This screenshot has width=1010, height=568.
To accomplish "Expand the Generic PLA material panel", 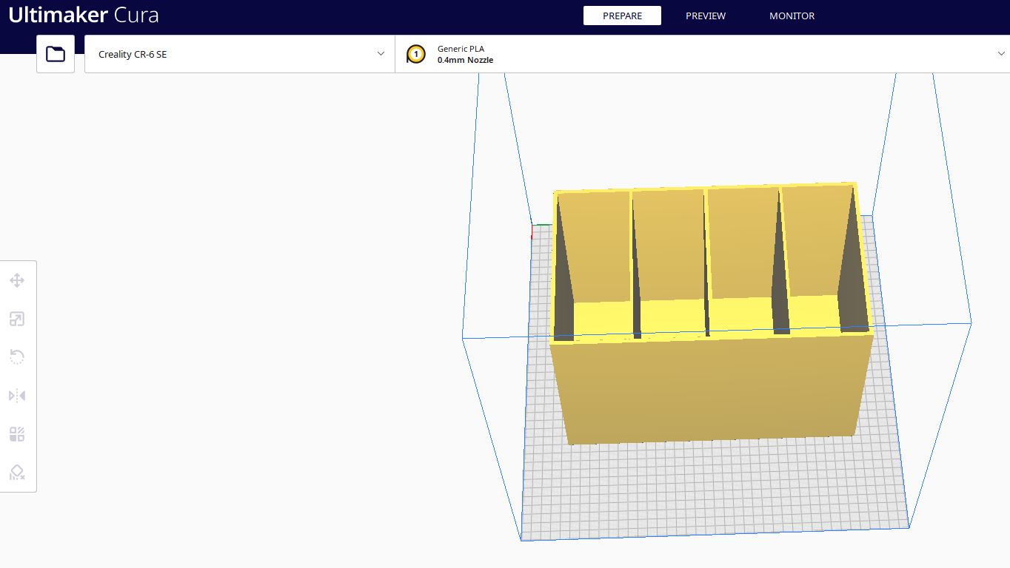I will point(703,54).
